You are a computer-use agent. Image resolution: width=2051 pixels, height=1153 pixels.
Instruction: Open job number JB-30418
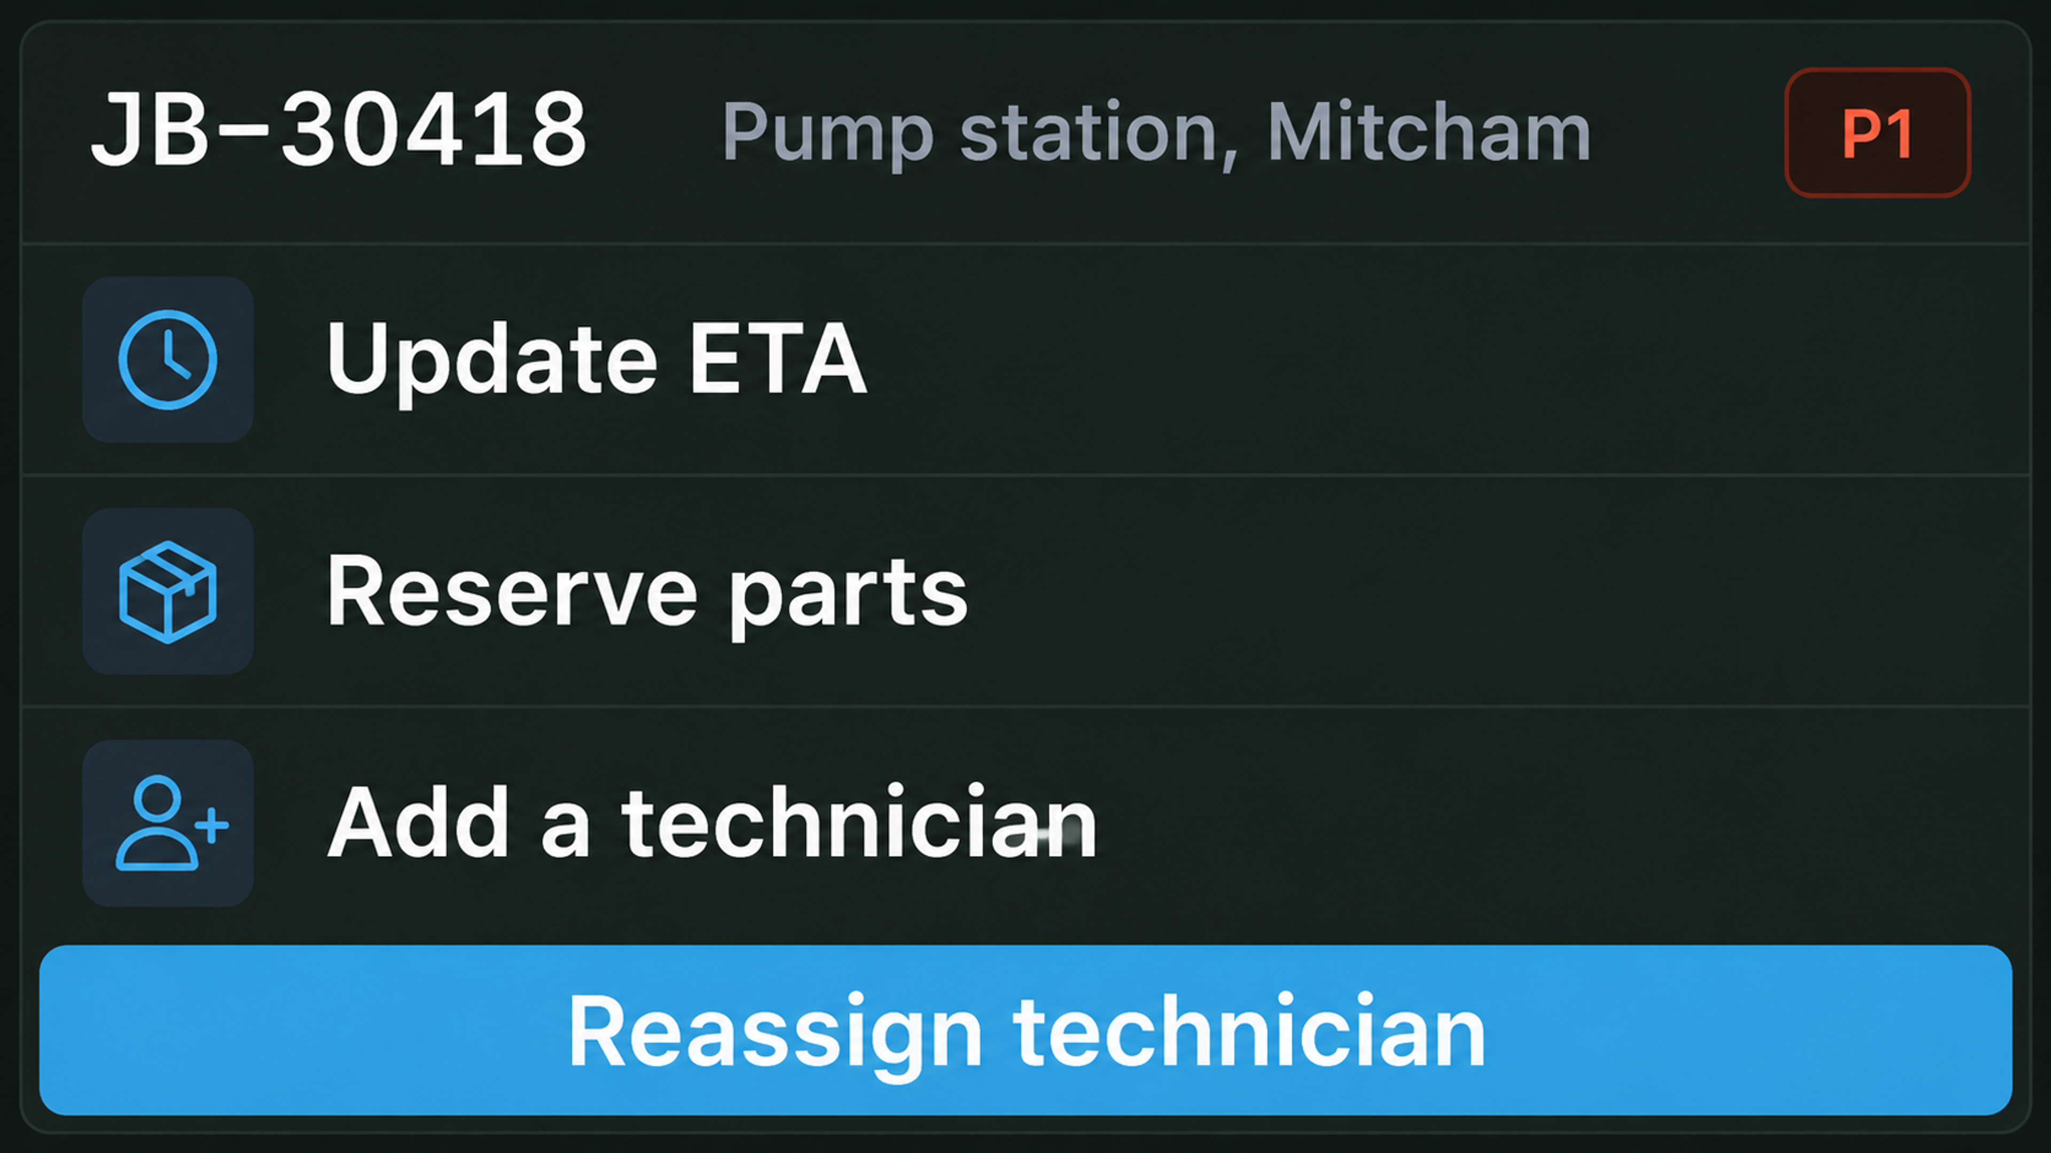pyautogui.click(x=339, y=129)
